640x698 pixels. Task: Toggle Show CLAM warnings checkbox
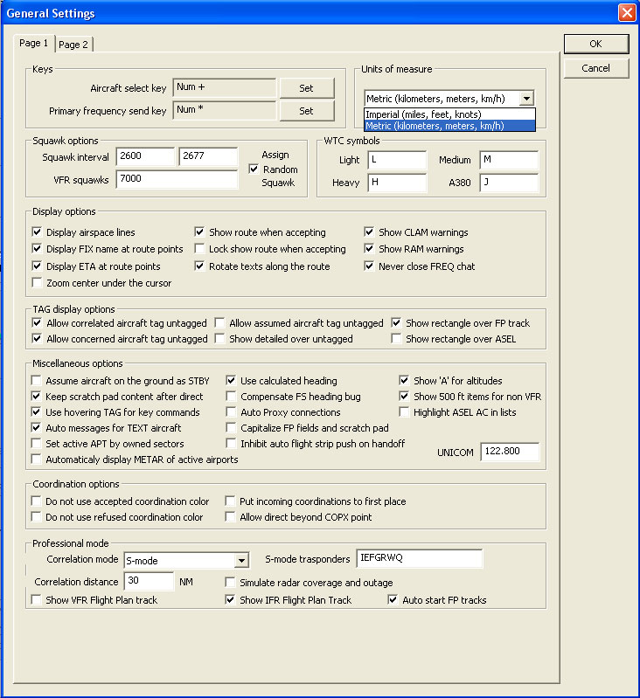(x=369, y=232)
